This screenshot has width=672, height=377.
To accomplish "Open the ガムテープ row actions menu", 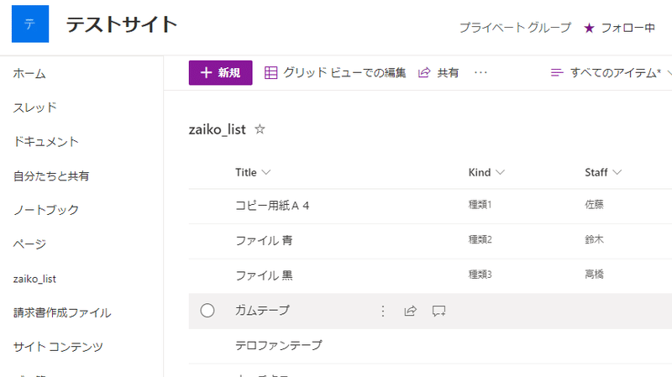I will [x=383, y=311].
